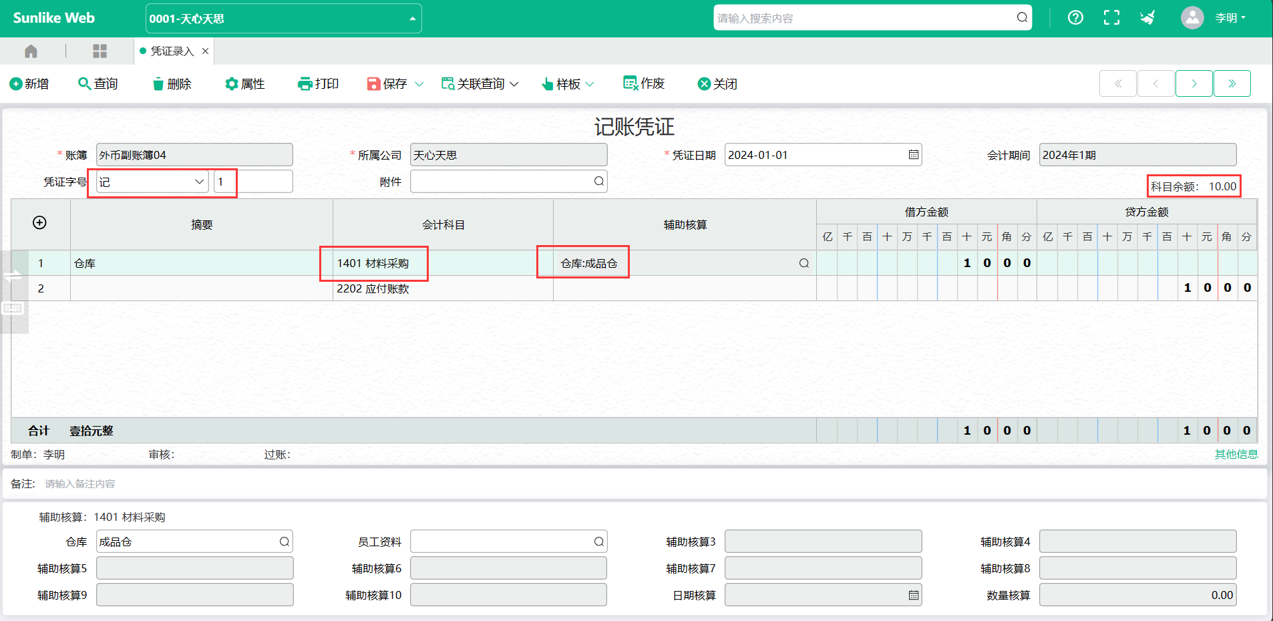Image resolution: width=1273 pixels, height=621 pixels.
Task: Open the 凭证字 记 dropdown
Action: point(152,182)
